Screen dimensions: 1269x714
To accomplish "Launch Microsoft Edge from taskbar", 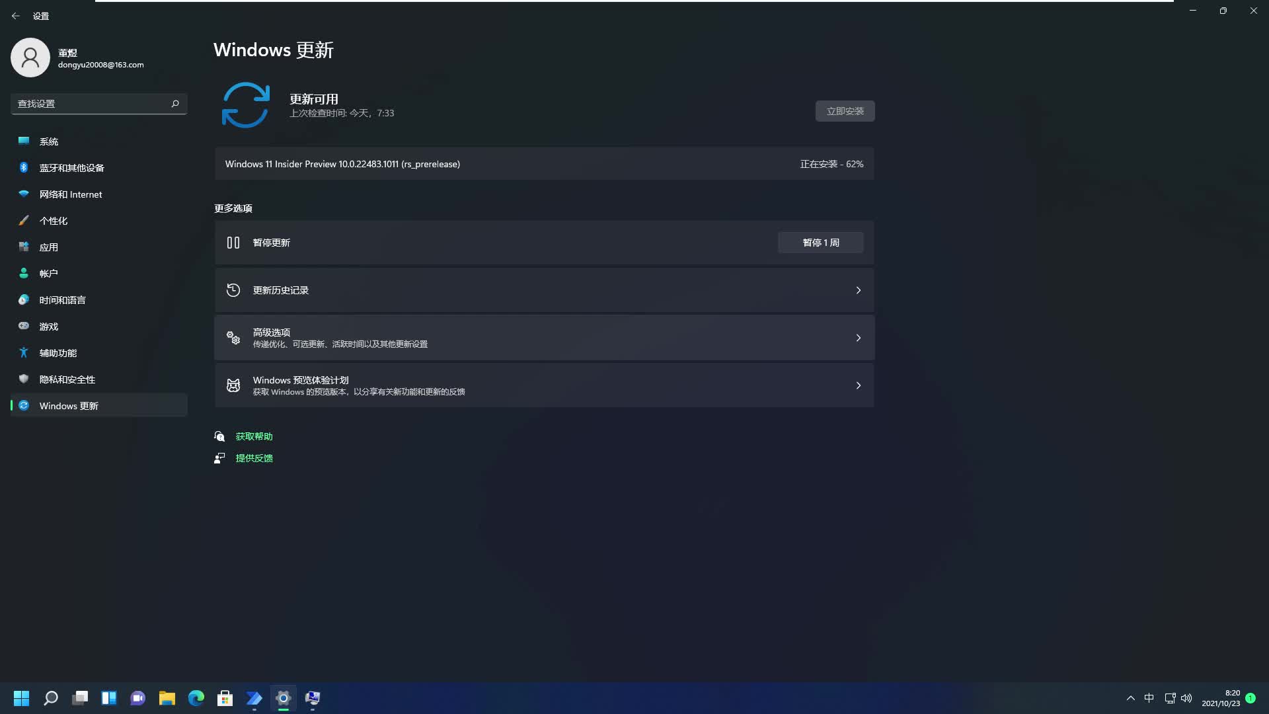I will (x=196, y=698).
